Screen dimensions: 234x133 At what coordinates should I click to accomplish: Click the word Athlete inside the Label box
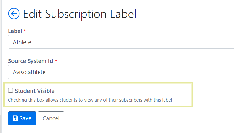coord(22,42)
